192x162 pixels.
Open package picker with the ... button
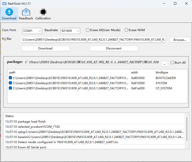[164, 64]
